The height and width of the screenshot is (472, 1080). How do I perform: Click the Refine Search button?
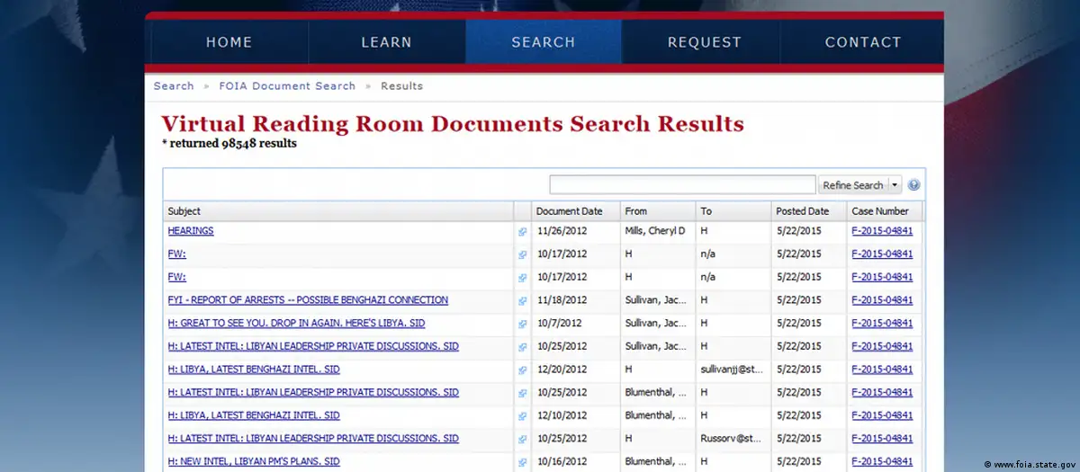pos(852,185)
